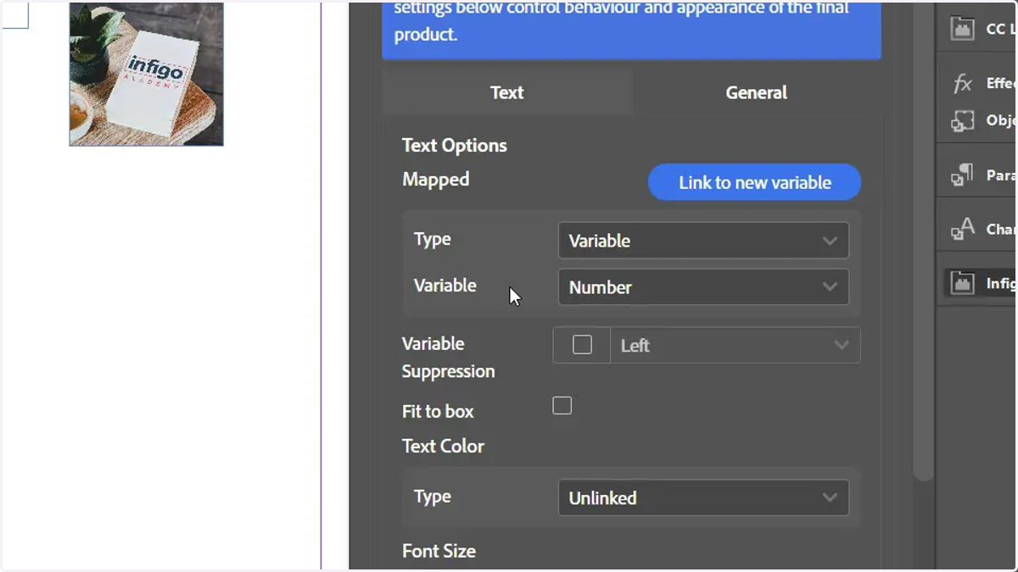Select the Infigo Academy box image on page
The height and width of the screenshot is (572, 1018).
[x=147, y=74]
